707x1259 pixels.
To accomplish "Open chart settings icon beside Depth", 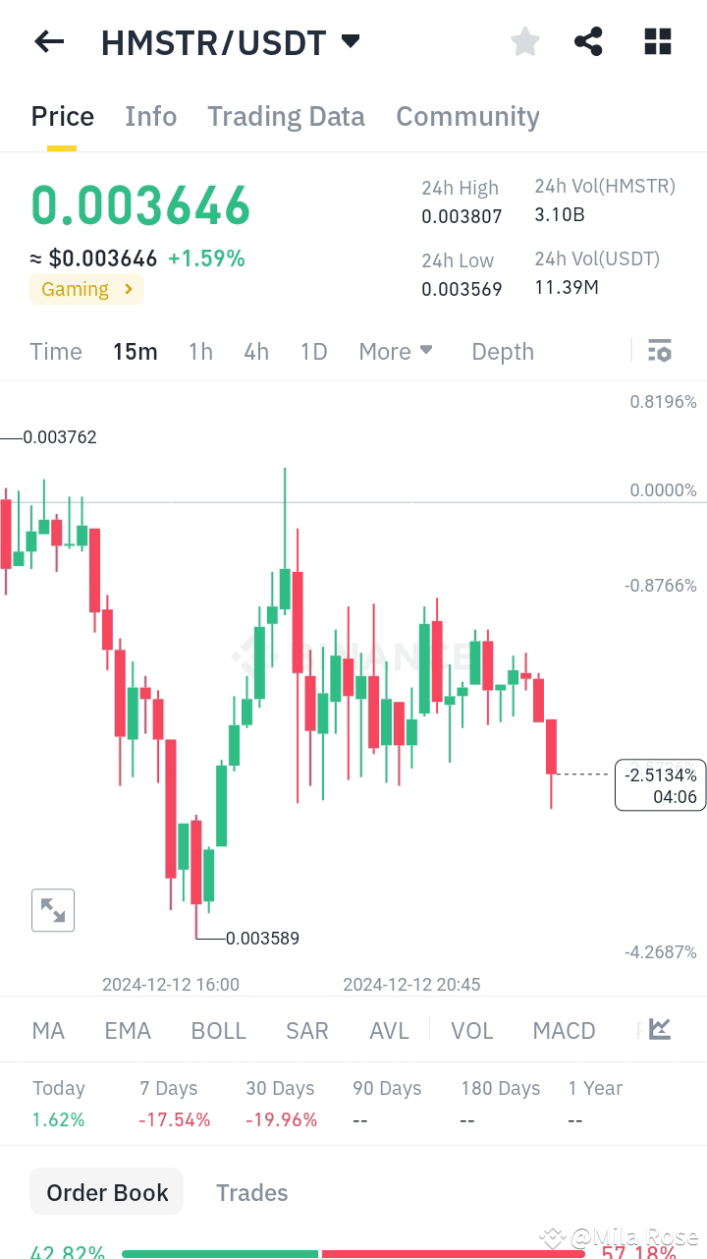I will coord(660,350).
